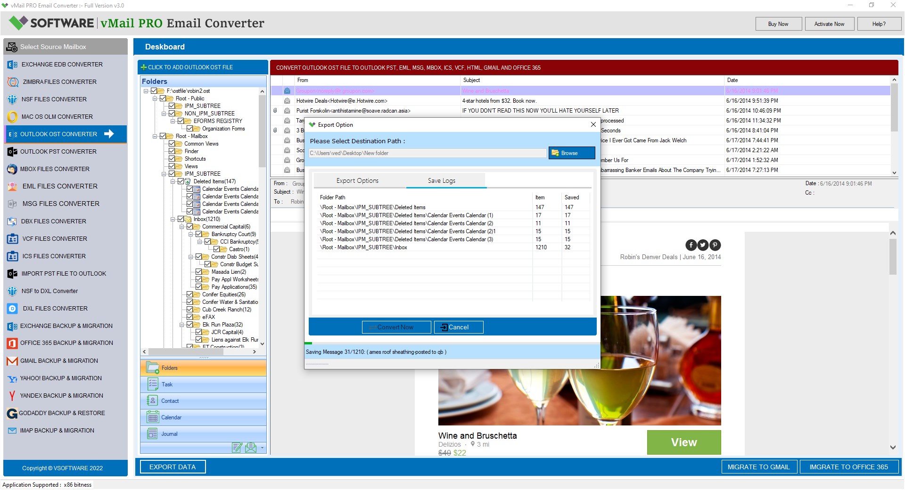Open the Journal pane item
905x490 pixels.
tap(203, 434)
